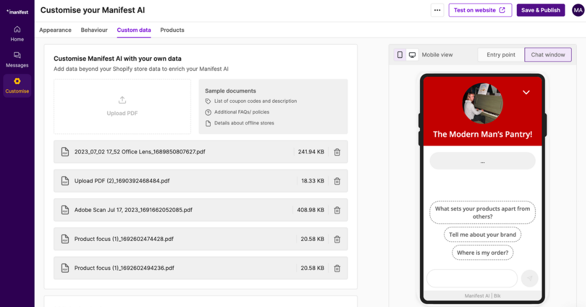Click the coupon tag icon in Sample documents

click(208, 101)
